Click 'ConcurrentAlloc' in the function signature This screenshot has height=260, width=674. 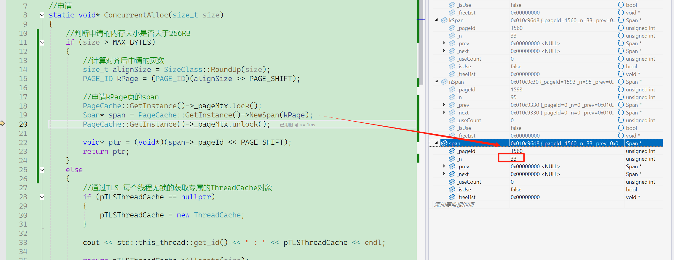coord(136,15)
